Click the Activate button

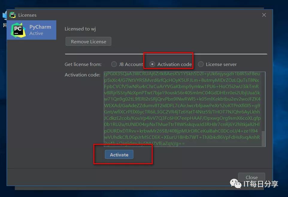[119, 155]
